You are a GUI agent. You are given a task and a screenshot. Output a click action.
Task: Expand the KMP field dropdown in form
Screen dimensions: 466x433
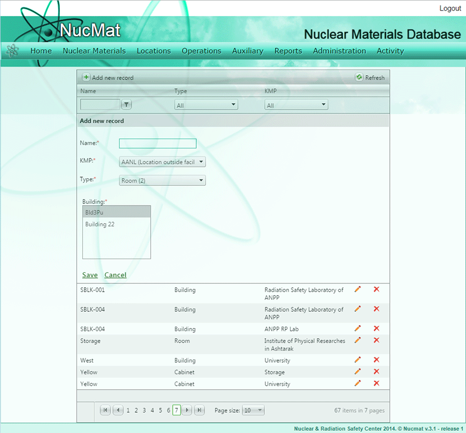click(x=162, y=162)
